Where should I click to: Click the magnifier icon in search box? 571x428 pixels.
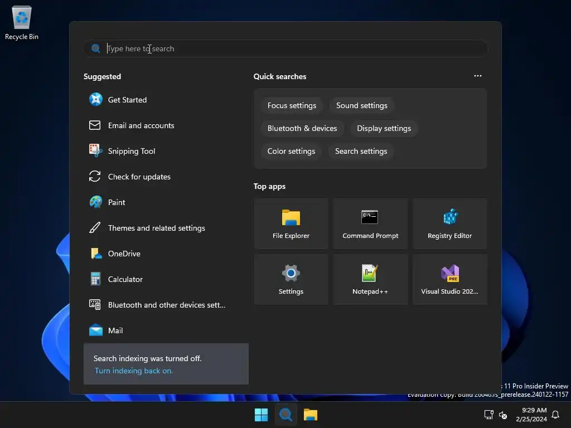(95, 48)
